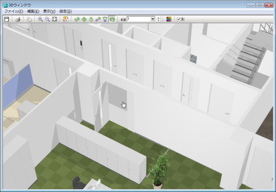The image size is (276, 192).
Task: Click the camera viewpoint icon
Action: click(123, 19)
